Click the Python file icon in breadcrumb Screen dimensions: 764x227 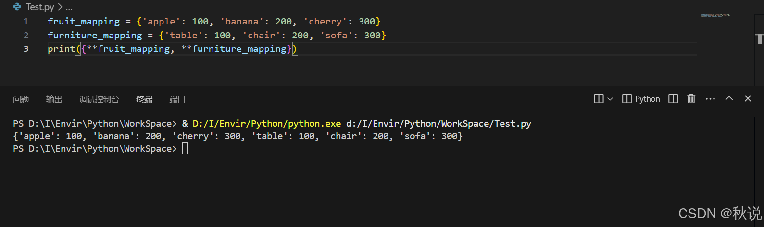pyautogui.click(x=17, y=7)
